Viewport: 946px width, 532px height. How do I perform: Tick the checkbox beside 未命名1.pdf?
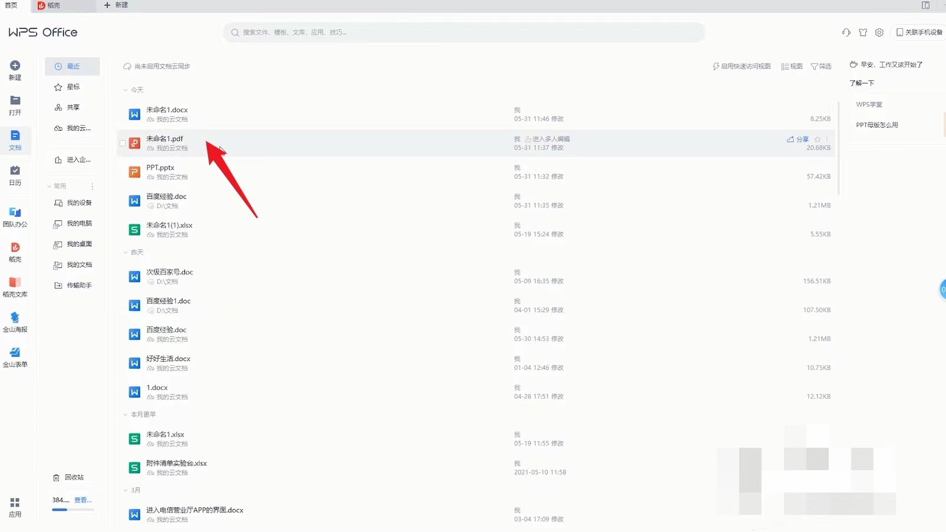pos(123,143)
